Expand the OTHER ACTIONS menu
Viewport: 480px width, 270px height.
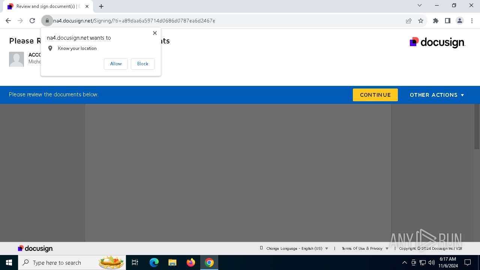[x=437, y=95]
